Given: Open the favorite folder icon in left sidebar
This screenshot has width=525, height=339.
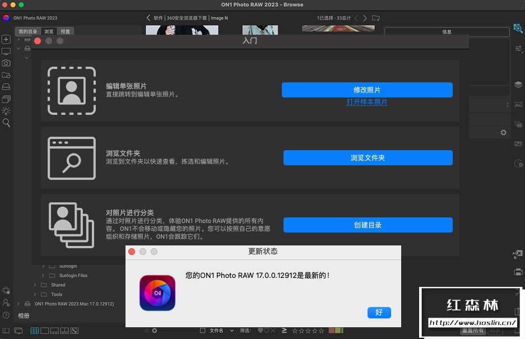Looking at the screenshot, I should click(6, 75).
